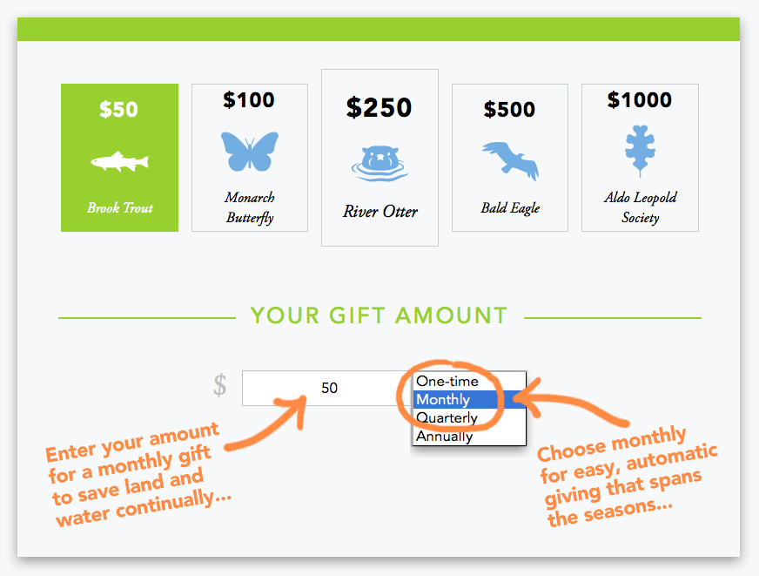The width and height of the screenshot is (759, 576).
Task: Pick the $250 giving level
Action: pyautogui.click(x=379, y=107)
